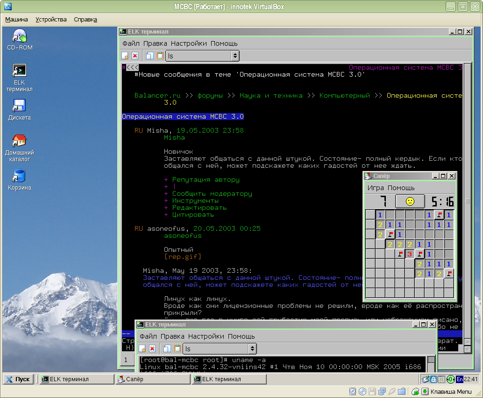Click copy icon in upper ELK terminal toolbar
The width and height of the screenshot is (483, 398).
click(x=149, y=56)
